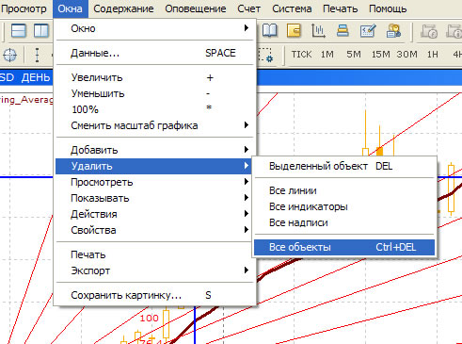462x344 pixels.
Task: Open the Помощь menu
Action: 388,8
